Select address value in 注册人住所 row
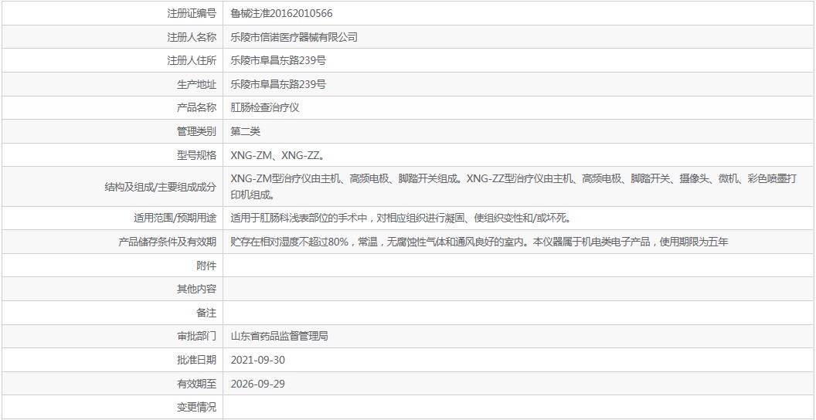 [278, 60]
